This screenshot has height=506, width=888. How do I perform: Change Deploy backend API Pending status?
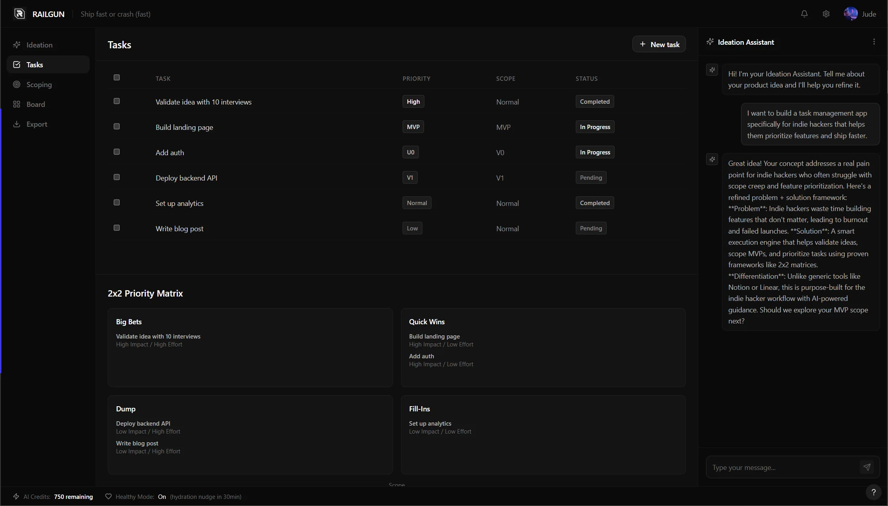point(590,178)
